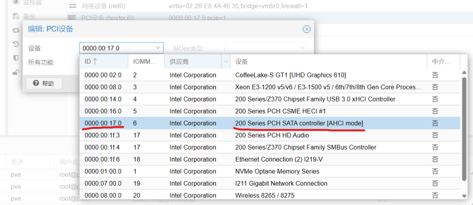The height and width of the screenshot is (205, 473).
Task: Click the snapshot history icon in sidebar
Action: coord(16,44)
